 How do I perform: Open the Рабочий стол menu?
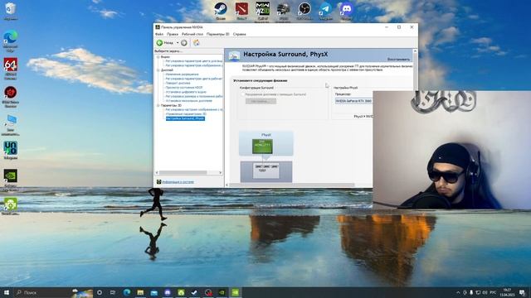(192, 34)
